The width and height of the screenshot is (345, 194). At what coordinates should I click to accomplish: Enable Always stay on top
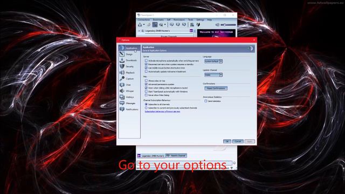click(x=146, y=81)
